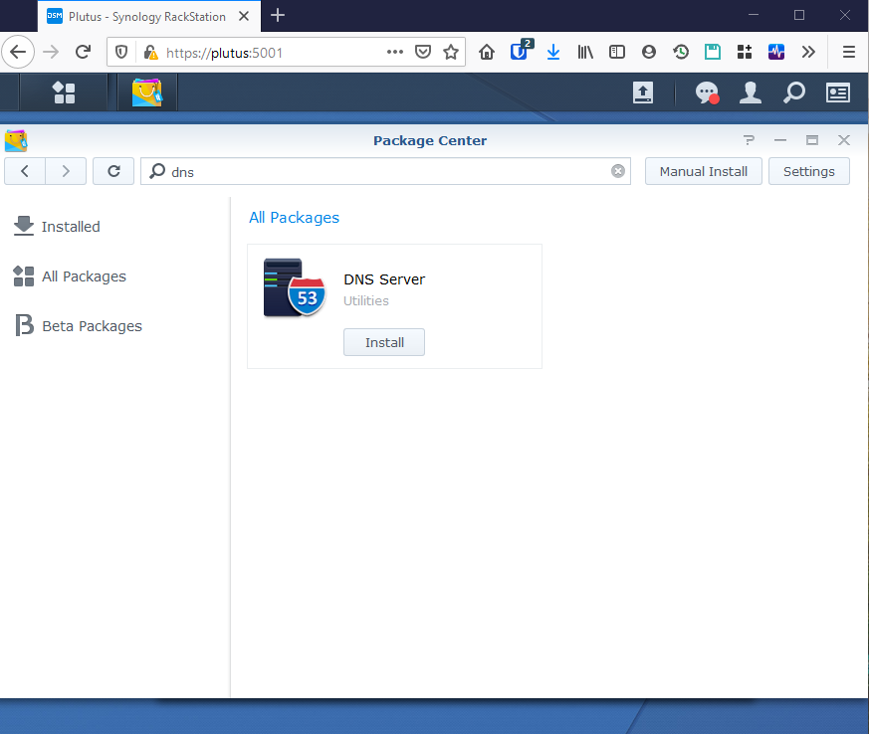The image size is (869, 734).
Task: Open the DNS Server package icon
Action: click(295, 287)
